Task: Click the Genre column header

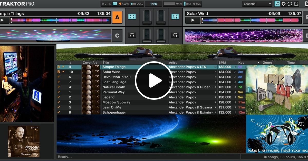Action: (267, 62)
